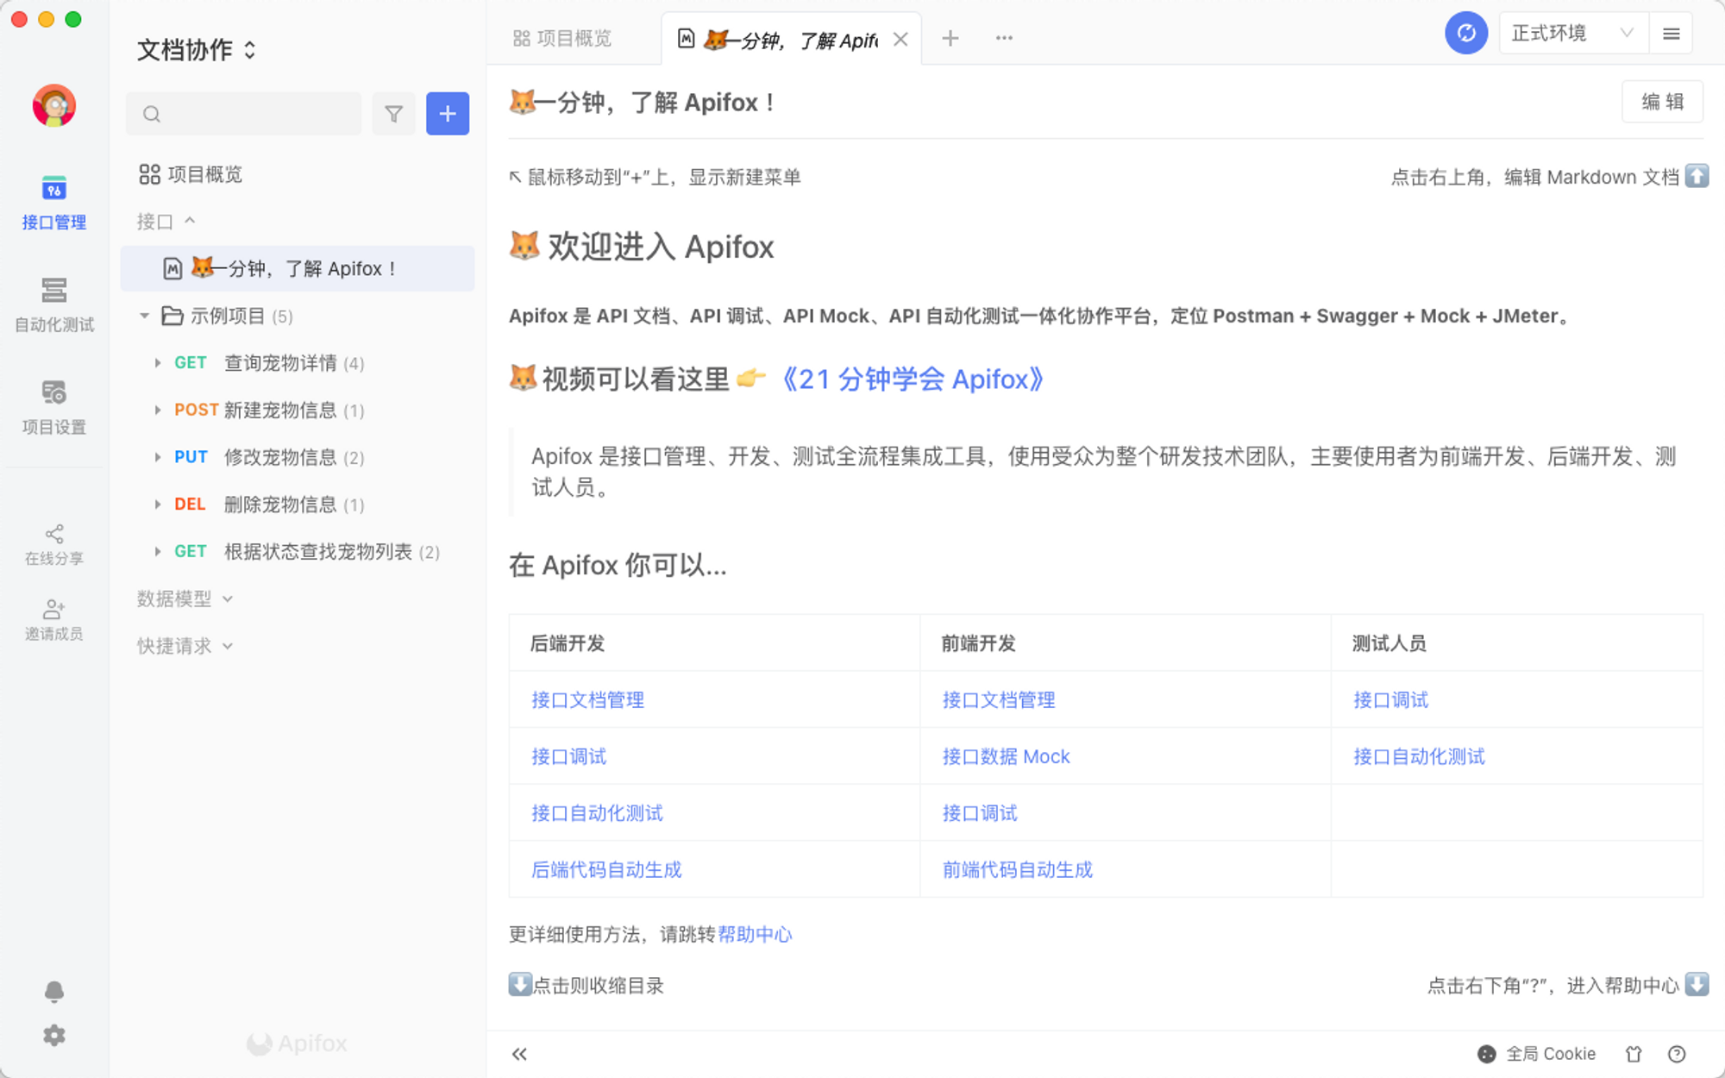The height and width of the screenshot is (1078, 1725).
Task: Open 前端代码自动生成 link
Action: point(1018,869)
